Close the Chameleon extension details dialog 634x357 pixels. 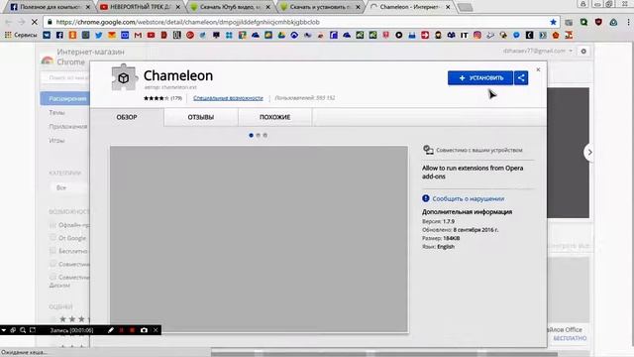[538, 69]
